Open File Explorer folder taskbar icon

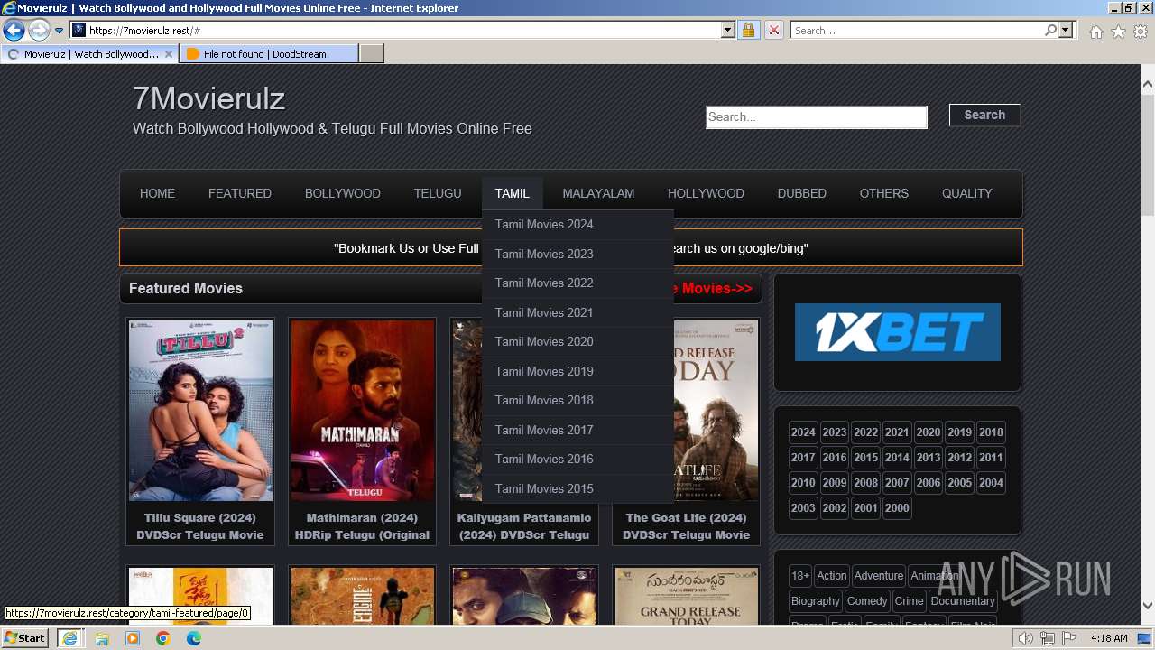click(x=102, y=638)
